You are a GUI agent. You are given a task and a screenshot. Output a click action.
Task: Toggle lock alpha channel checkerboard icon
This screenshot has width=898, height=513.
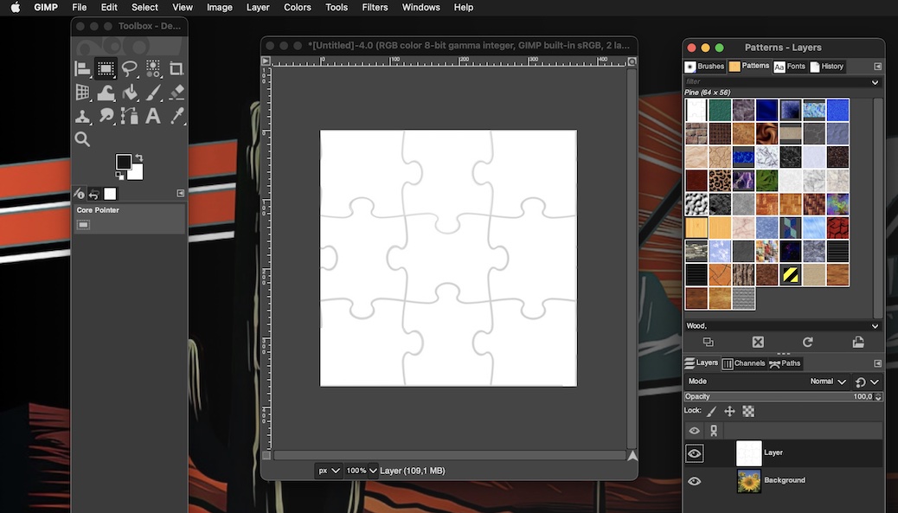(x=748, y=412)
